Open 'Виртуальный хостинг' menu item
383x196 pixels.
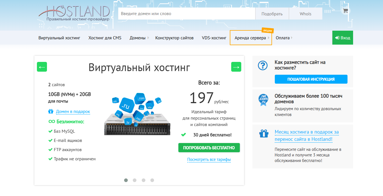tap(59, 38)
